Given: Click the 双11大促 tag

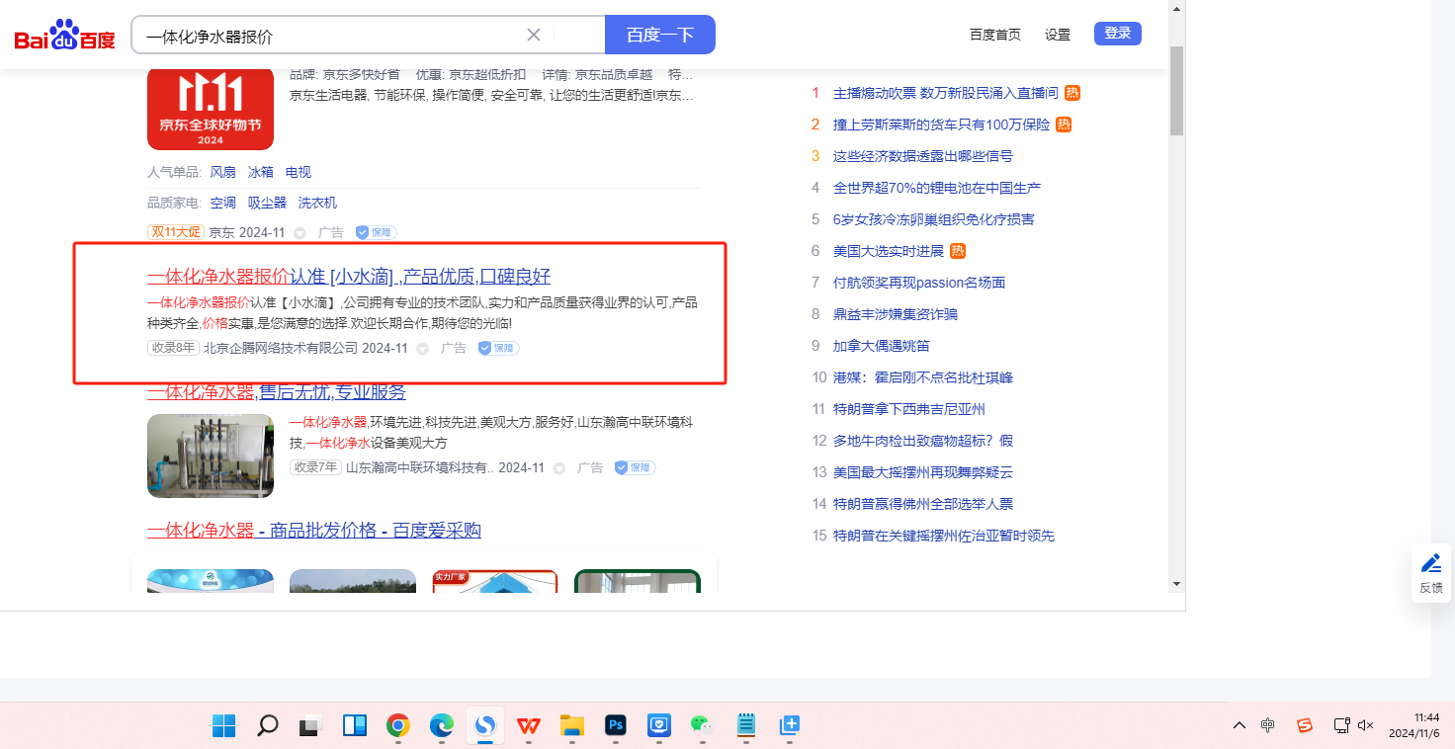Looking at the screenshot, I should (x=176, y=232).
